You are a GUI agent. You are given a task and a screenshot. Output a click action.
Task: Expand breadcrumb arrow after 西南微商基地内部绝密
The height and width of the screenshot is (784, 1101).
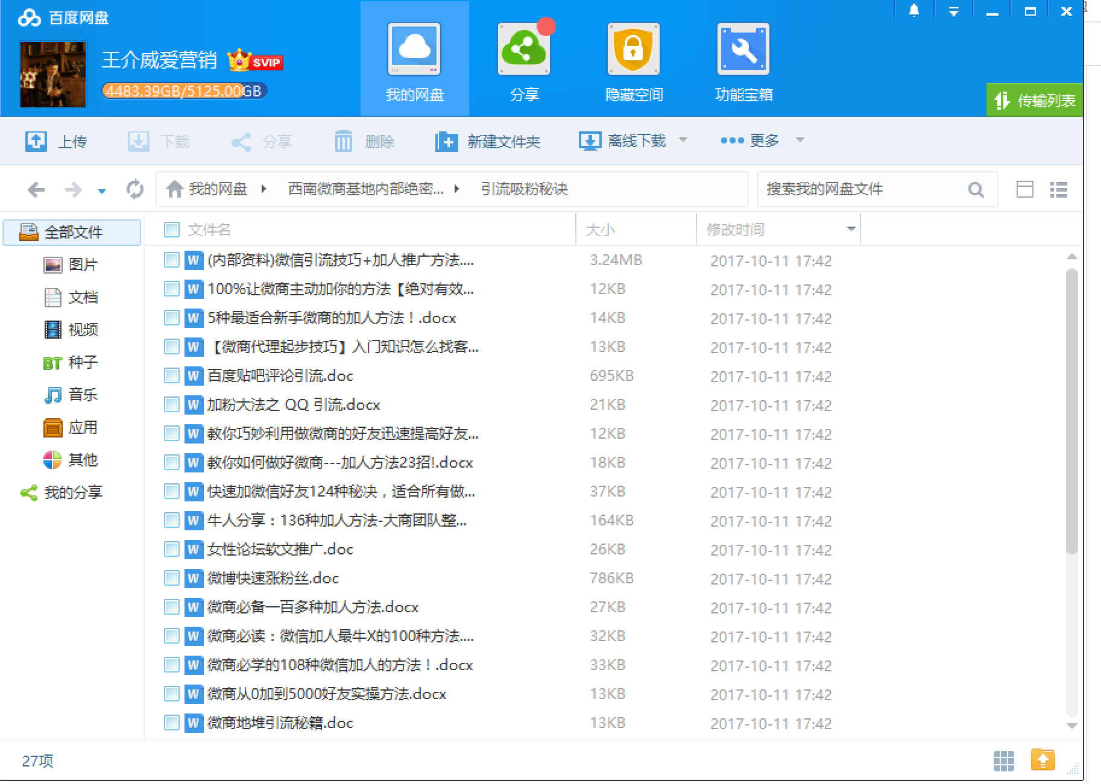[x=457, y=189]
